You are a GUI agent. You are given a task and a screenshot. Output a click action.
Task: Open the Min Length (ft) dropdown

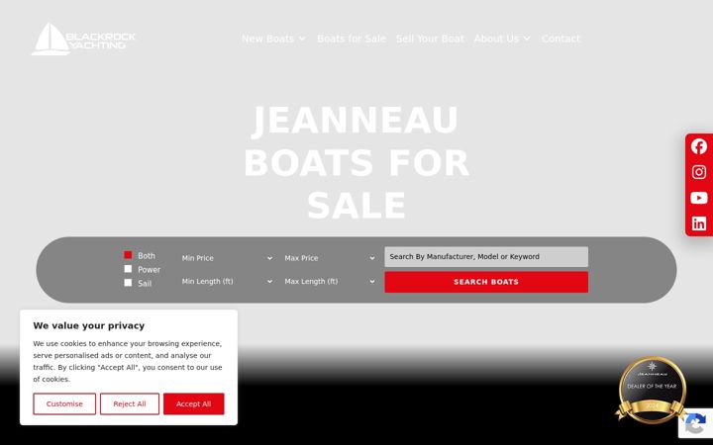click(x=227, y=282)
